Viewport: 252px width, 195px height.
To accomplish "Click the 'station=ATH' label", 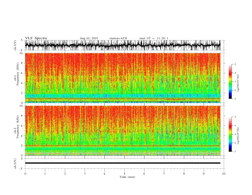I will point(118,38).
